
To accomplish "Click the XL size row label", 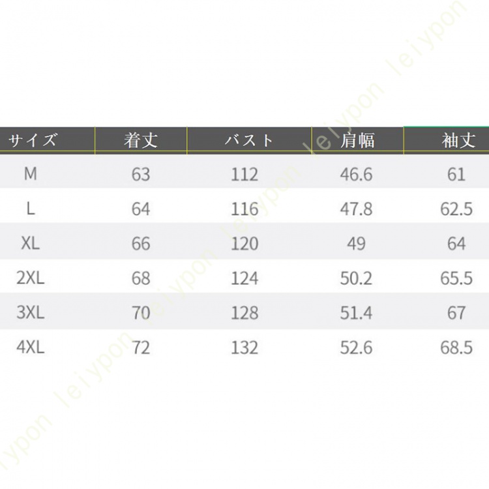I will [31, 243].
